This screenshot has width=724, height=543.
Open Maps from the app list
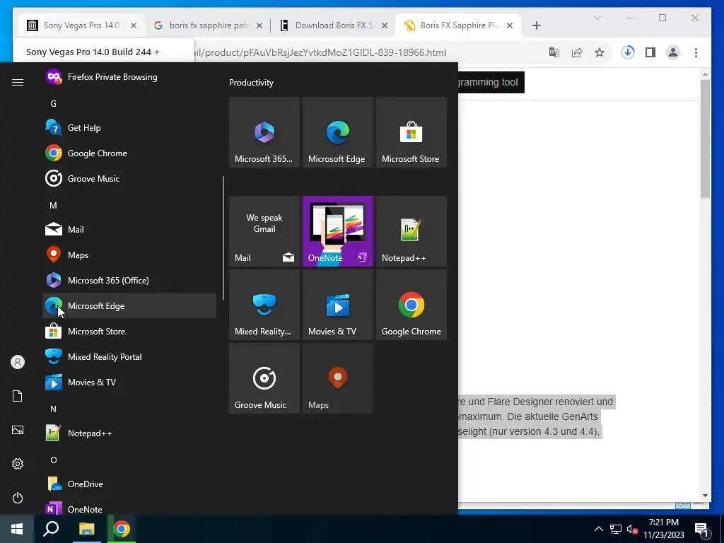(x=129, y=255)
